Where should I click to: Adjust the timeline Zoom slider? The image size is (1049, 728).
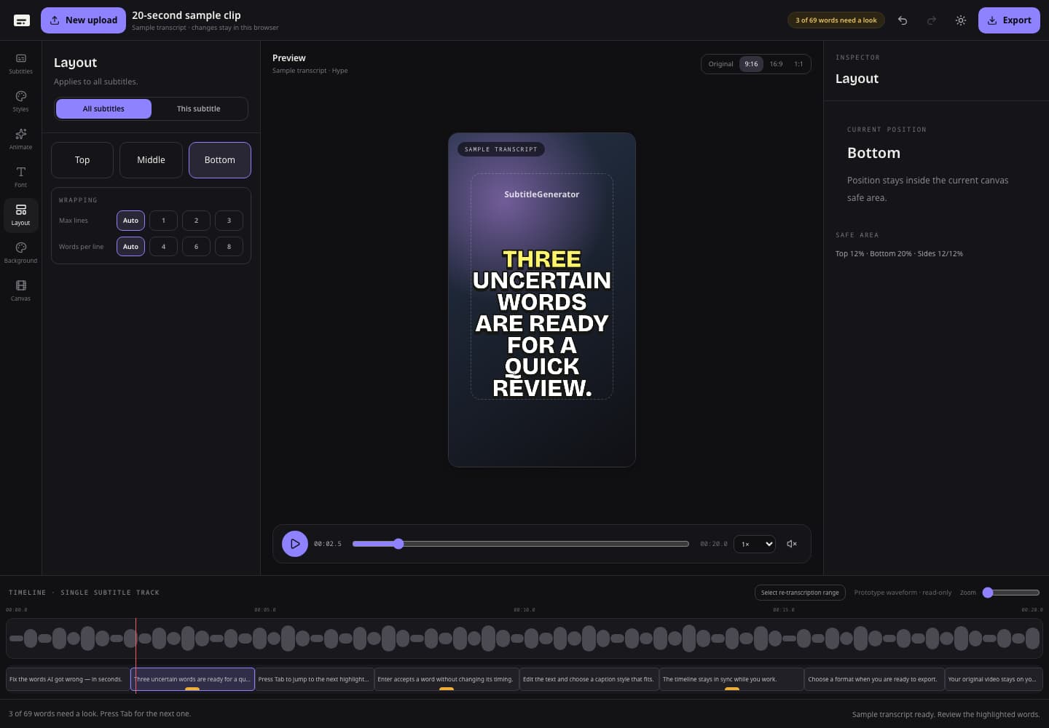coord(1010,593)
